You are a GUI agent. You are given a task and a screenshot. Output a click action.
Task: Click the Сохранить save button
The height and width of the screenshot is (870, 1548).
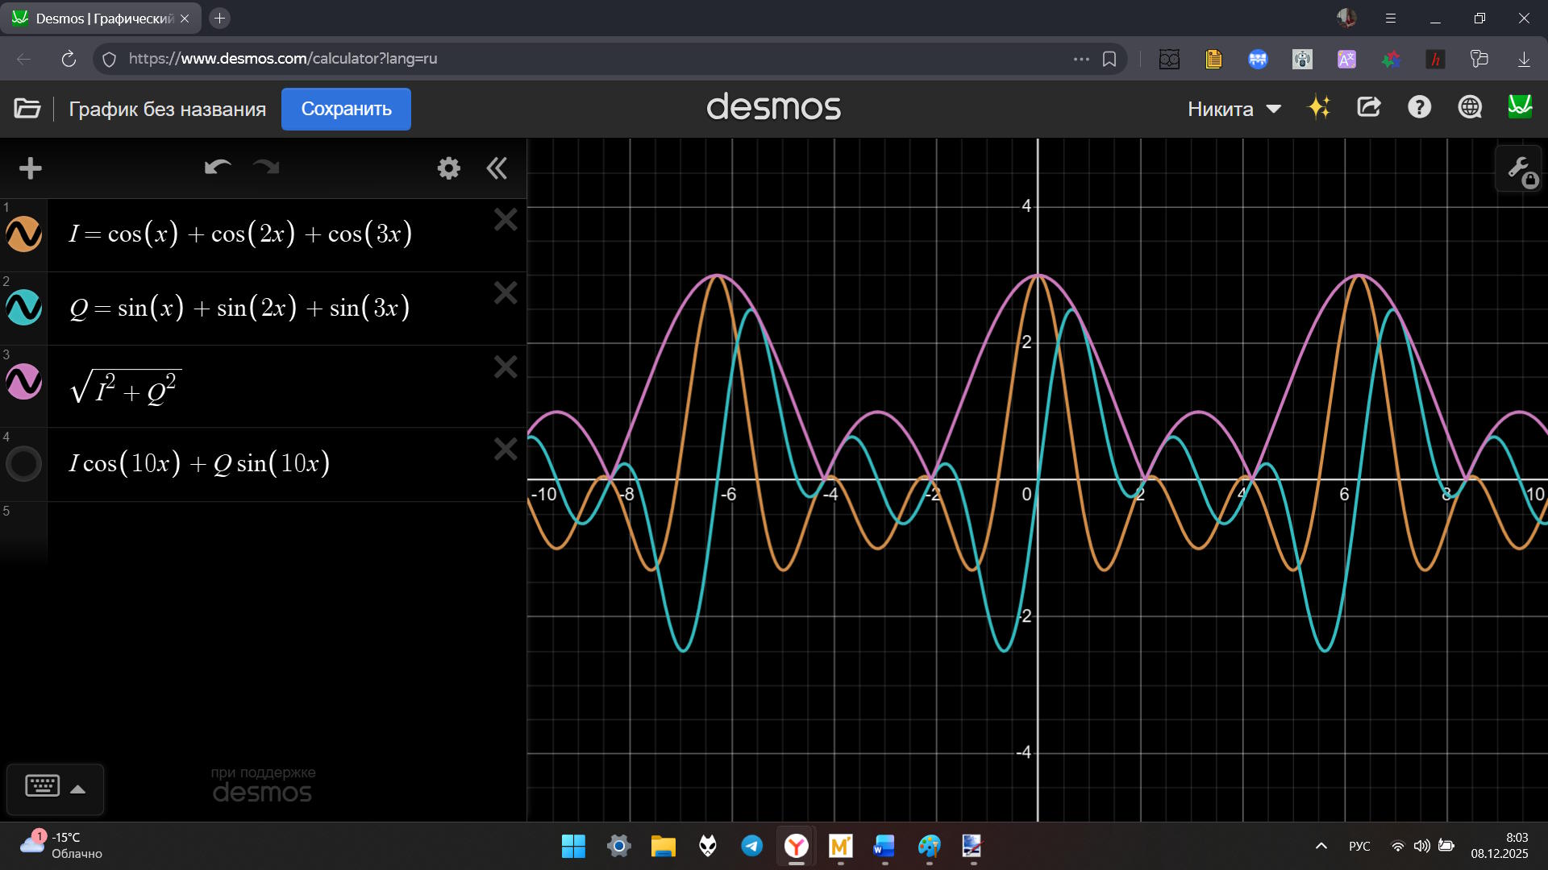(346, 109)
